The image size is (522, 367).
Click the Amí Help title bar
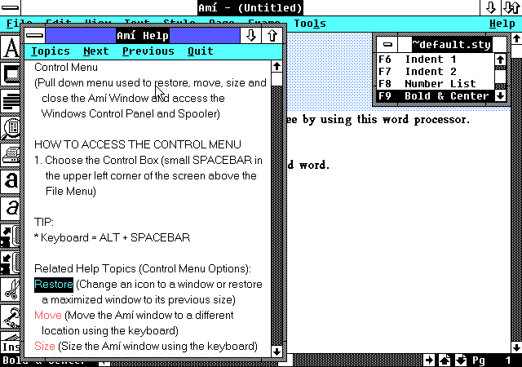[x=143, y=35]
